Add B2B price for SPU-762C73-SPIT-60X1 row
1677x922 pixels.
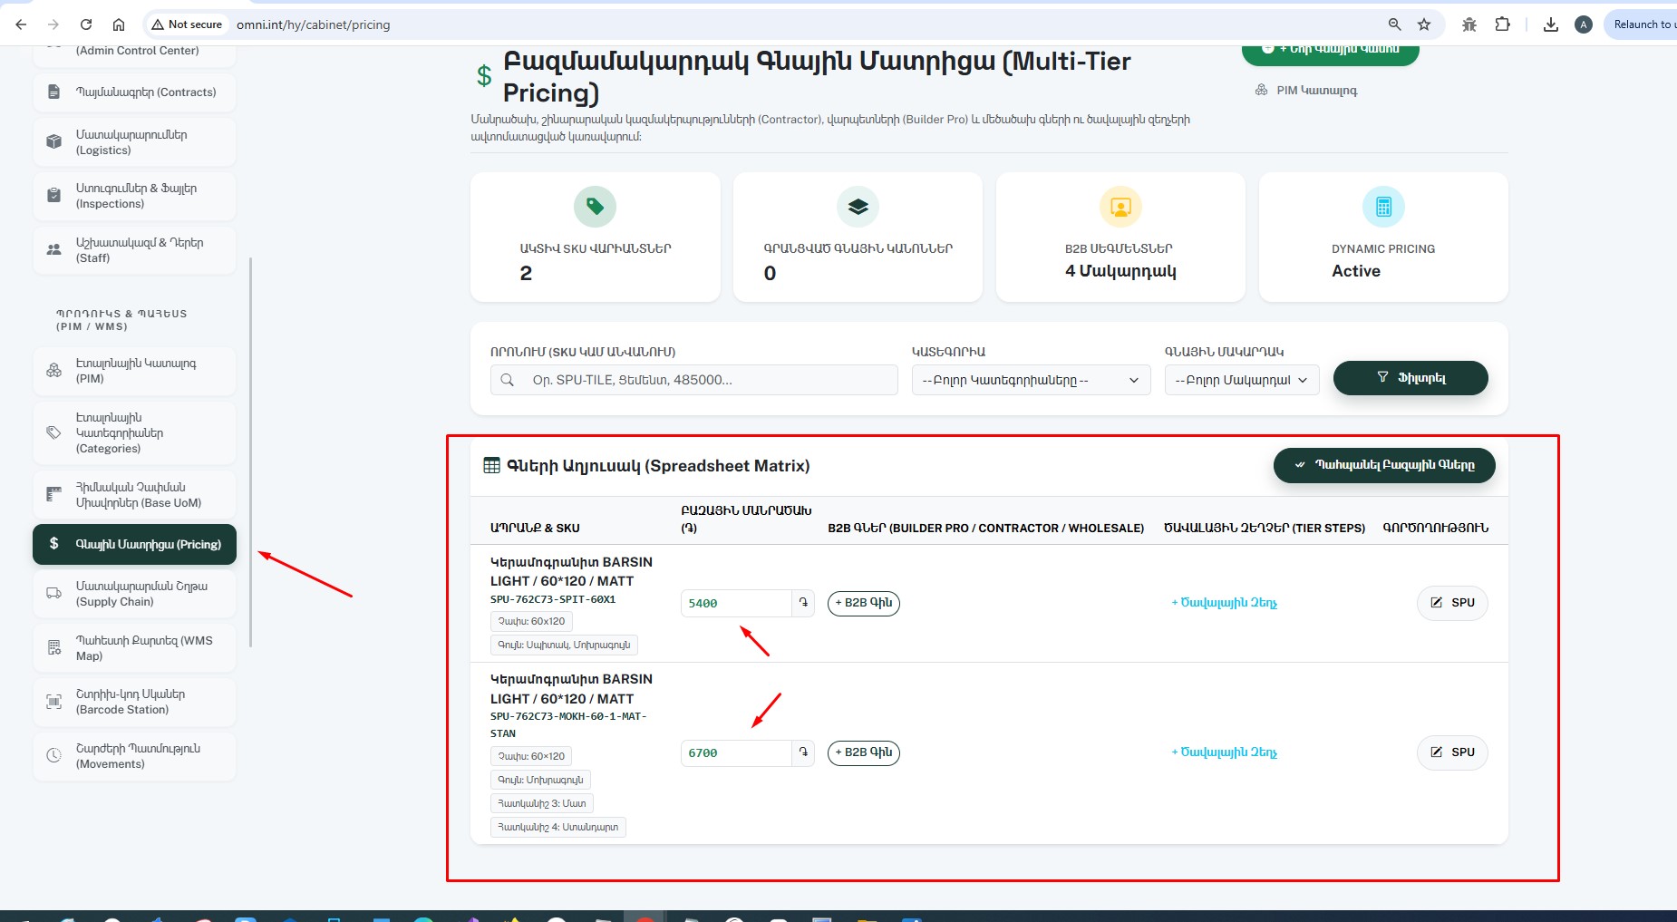click(x=864, y=603)
